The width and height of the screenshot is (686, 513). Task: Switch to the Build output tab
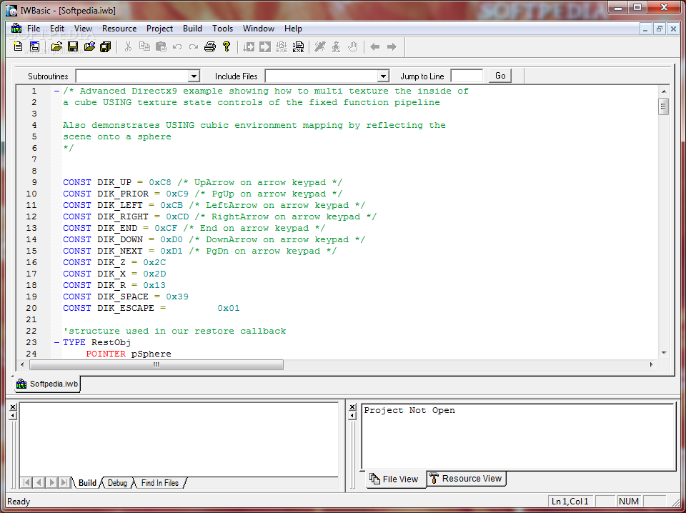coord(87,483)
